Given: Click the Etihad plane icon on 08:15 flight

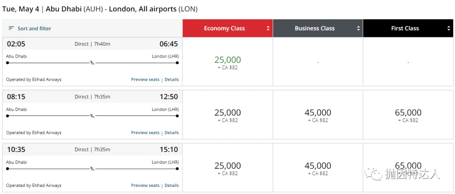Looking at the screenshot, I should [x=92, y=116].
